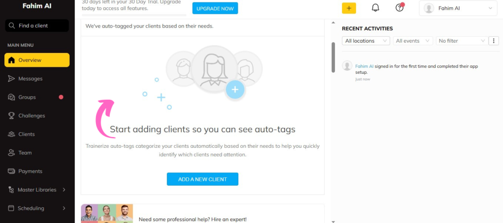Viewport: 503px width, 223px height.
Task: Open the All locations dropdown
Action: coord(365,41)
